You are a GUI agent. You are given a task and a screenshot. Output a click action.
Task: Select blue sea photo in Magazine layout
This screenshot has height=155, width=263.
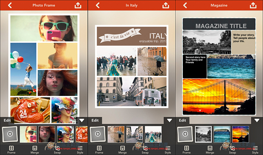(x=231, y=66)
